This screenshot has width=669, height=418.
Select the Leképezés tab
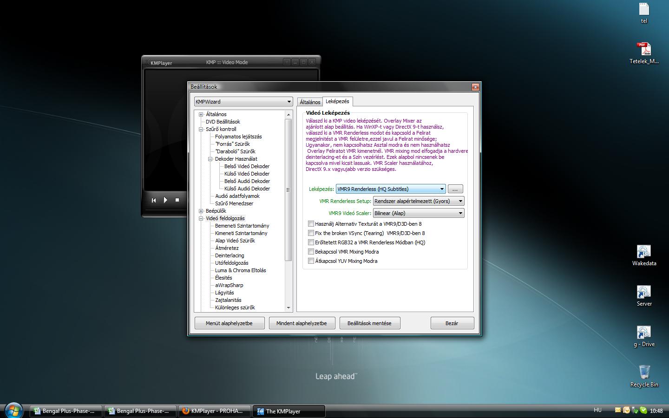coord(337,101)
